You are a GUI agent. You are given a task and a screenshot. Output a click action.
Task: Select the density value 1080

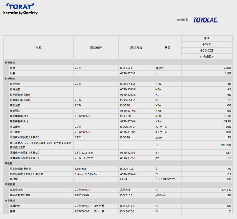click(x=227, y=68)
